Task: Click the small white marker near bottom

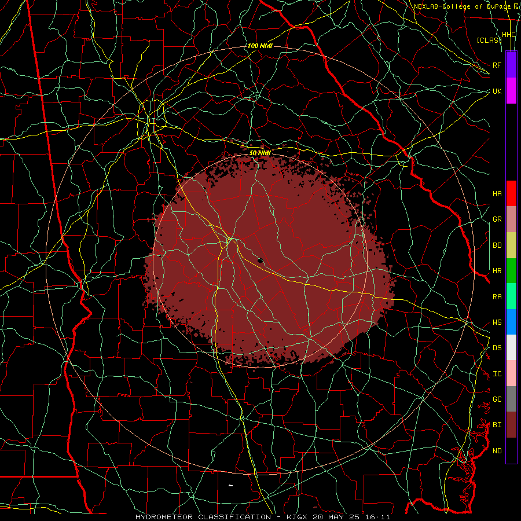Action: 230,486
